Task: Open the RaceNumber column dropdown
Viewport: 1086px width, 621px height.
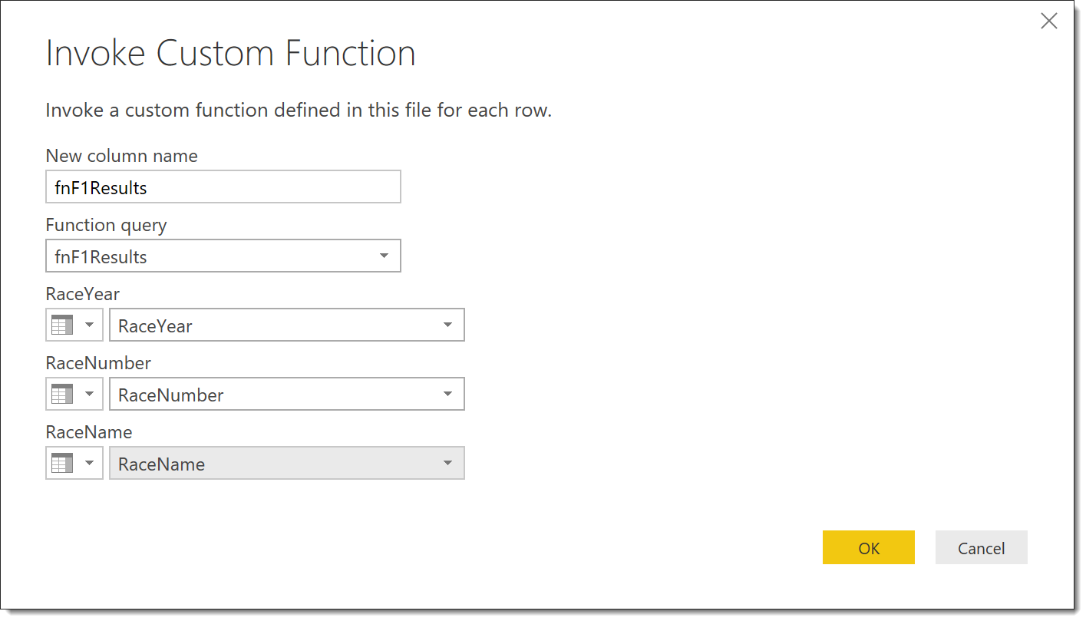Action: click(x=287, y=395)
